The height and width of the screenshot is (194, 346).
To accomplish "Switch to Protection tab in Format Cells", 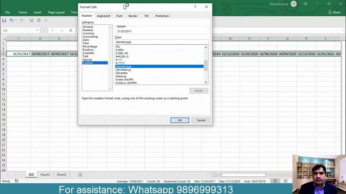I will (162, 16).
